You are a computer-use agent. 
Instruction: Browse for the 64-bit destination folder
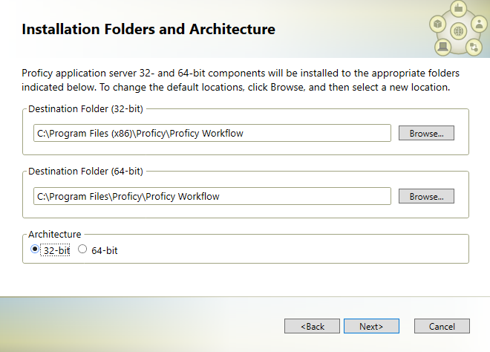coord(426,196)
